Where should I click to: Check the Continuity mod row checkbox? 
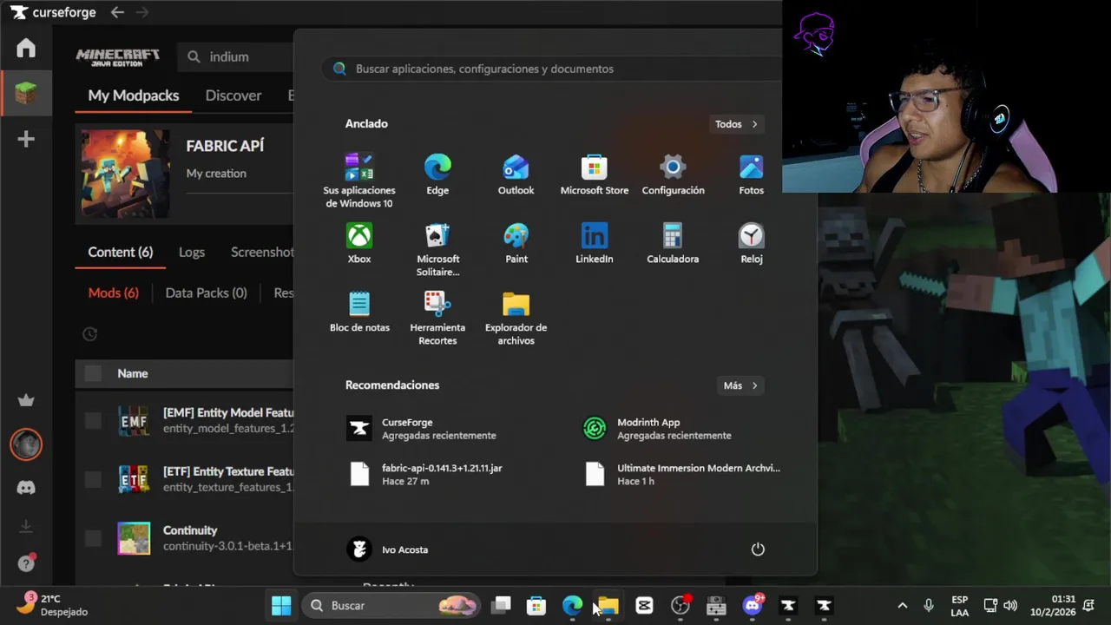tap(93, 538)
